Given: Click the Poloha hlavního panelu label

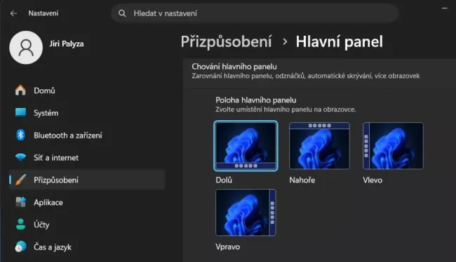Looking at the screenshot, I should (256, 100).
